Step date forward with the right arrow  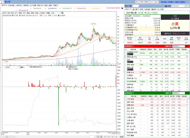pyautogui.click(x=184, y=6)
